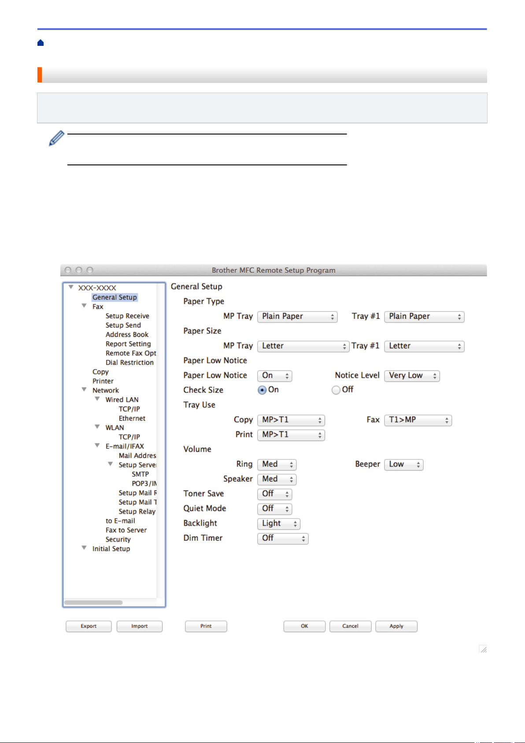Collapse the Setup Server tree triangle

click(111, 464)
